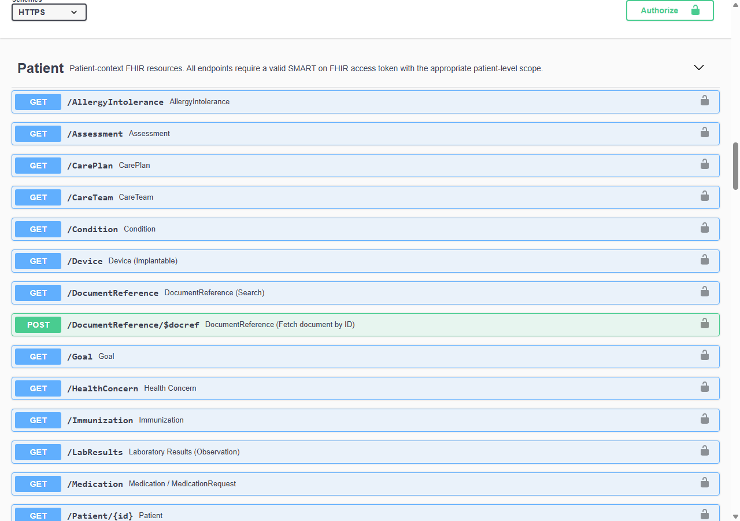This screenshot has width=740, height=521.
Task: Click the /DocumentReference path link
Action: [113, 293]
